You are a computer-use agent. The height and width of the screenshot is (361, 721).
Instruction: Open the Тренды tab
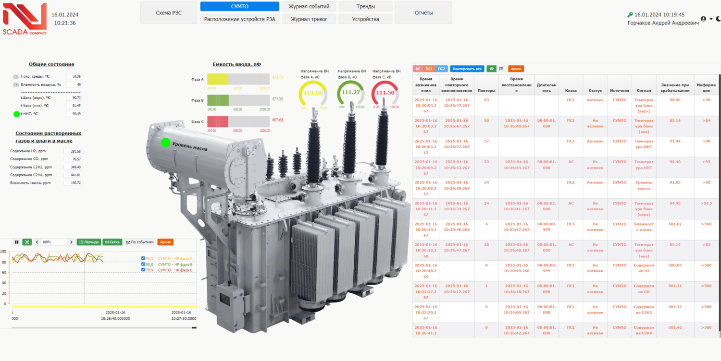click(365, 6)
